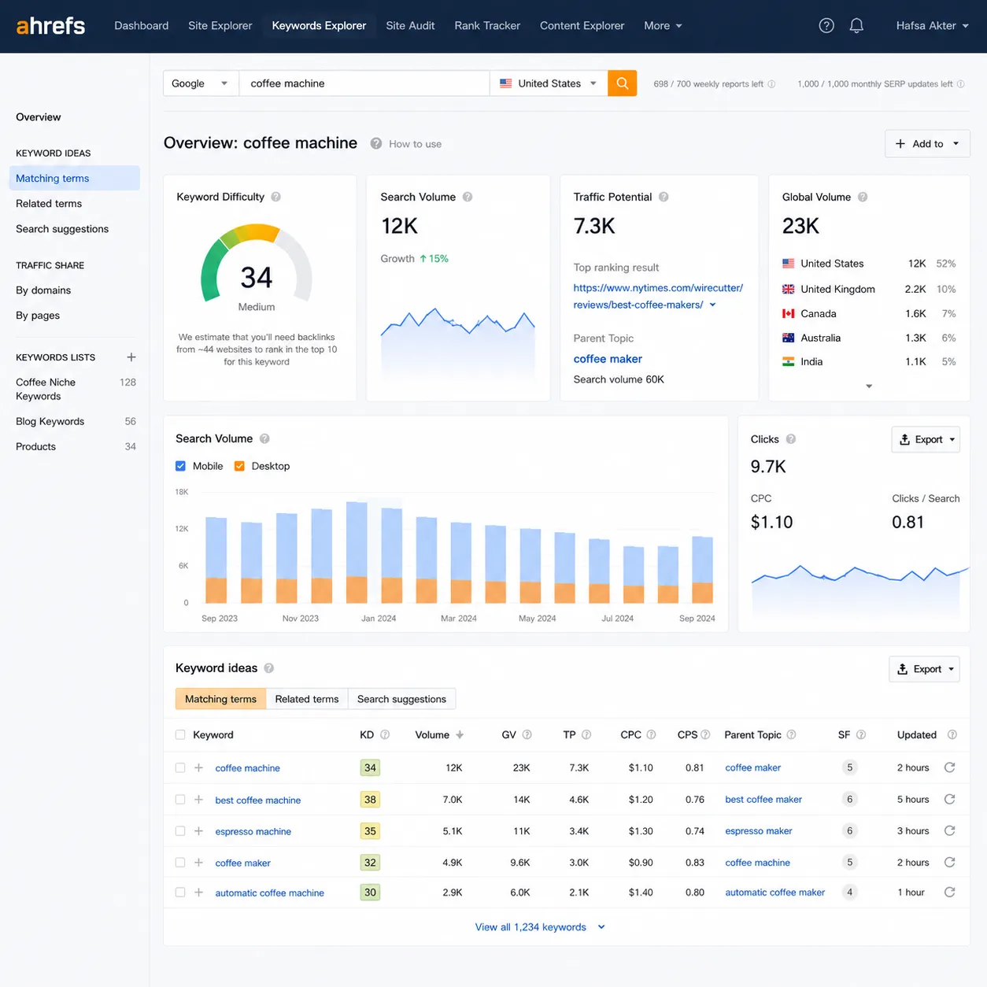The height and width of the screenshot is (987, 987).
Task: Open the help question mark in top bar
Action: click(826, 26)
